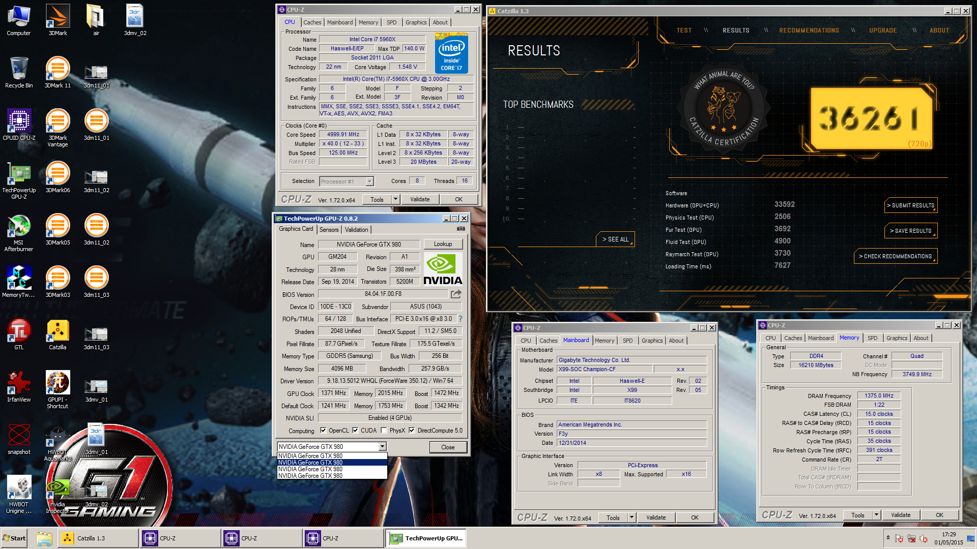
Task: Open the 3DMark06 desktop shortcut
Action: tap(58, 177)
